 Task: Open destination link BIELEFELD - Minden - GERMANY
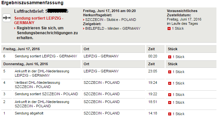pos(113,28)
